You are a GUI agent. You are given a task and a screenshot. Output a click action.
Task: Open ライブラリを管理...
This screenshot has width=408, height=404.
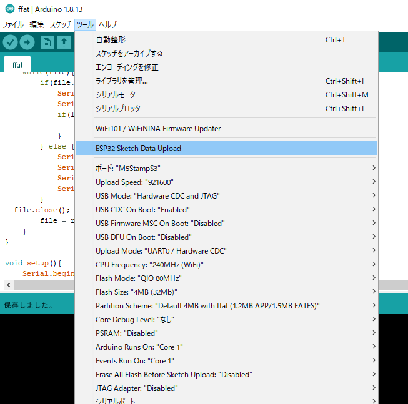(226, 81)
